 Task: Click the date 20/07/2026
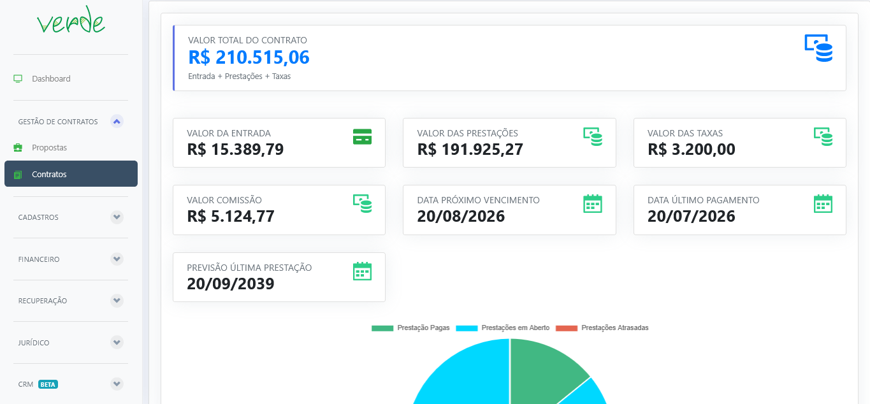coord(692,217)
